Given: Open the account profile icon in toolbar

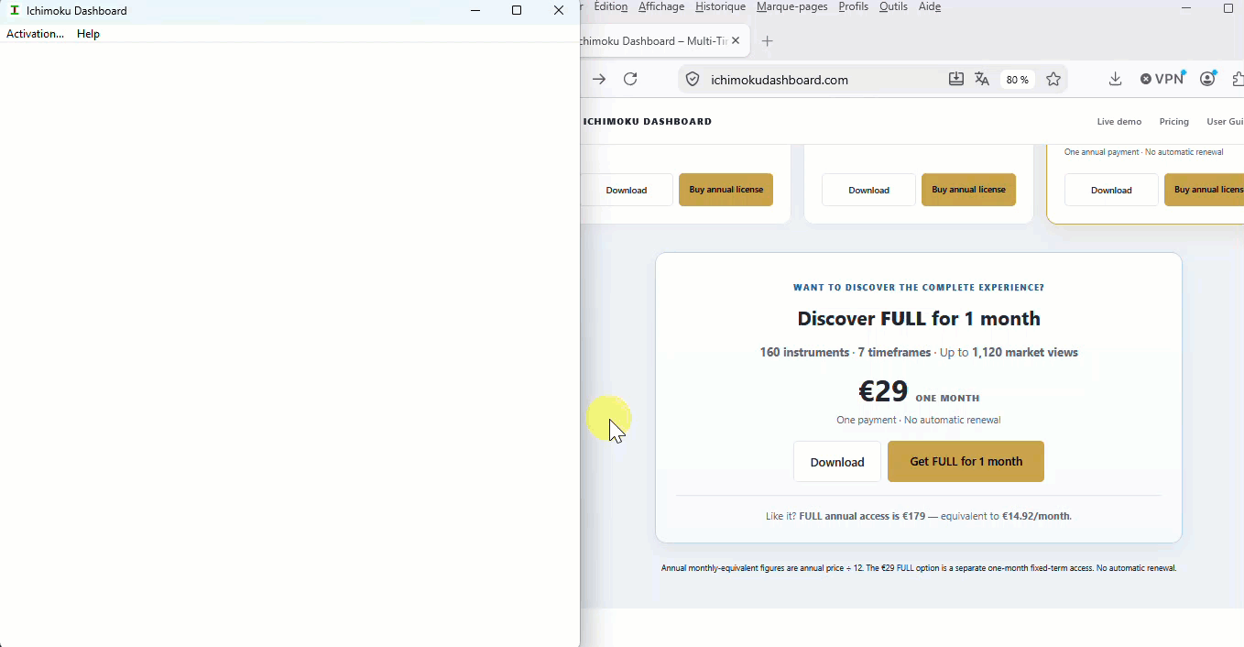Looking at the screenshot, I should [x=1208, y=80].
